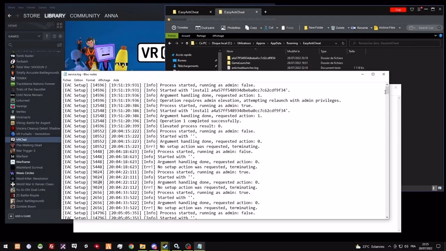
Task: Go to Steam STORE section
Action: click(x=32, y=16)
